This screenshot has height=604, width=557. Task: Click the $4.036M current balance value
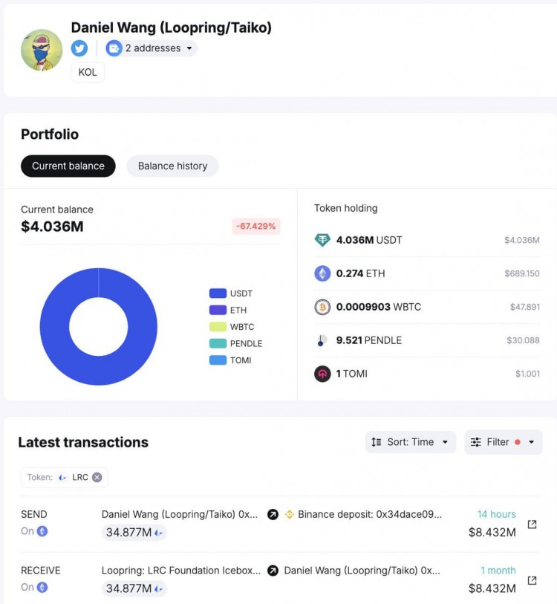[52, 227]
